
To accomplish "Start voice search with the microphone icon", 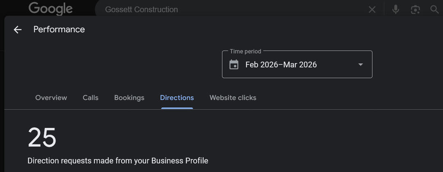I will [395, 9].
